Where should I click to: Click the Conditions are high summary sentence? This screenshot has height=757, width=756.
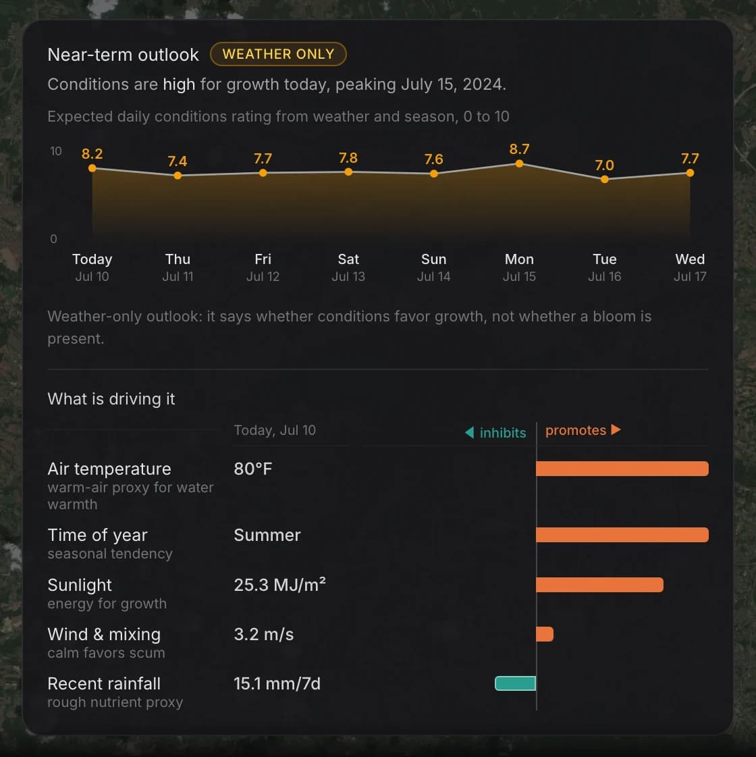[277, 84]
